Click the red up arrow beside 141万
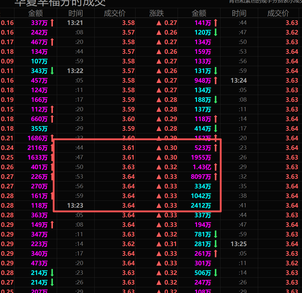Image resolution: width=302 pixels, height=293 pixels. (216, 23)
